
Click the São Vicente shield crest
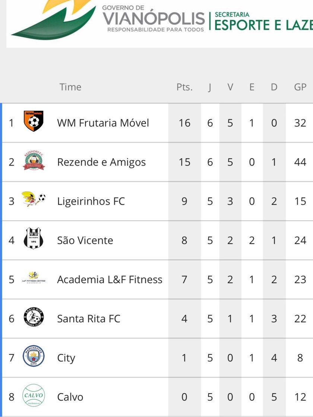[34, 239]
